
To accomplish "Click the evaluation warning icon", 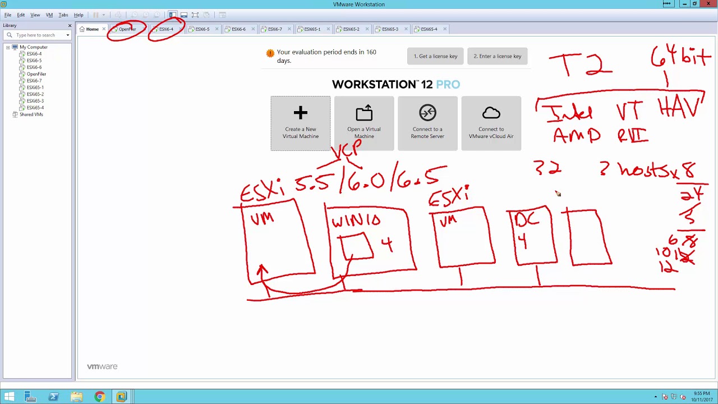I will point(270,53).
